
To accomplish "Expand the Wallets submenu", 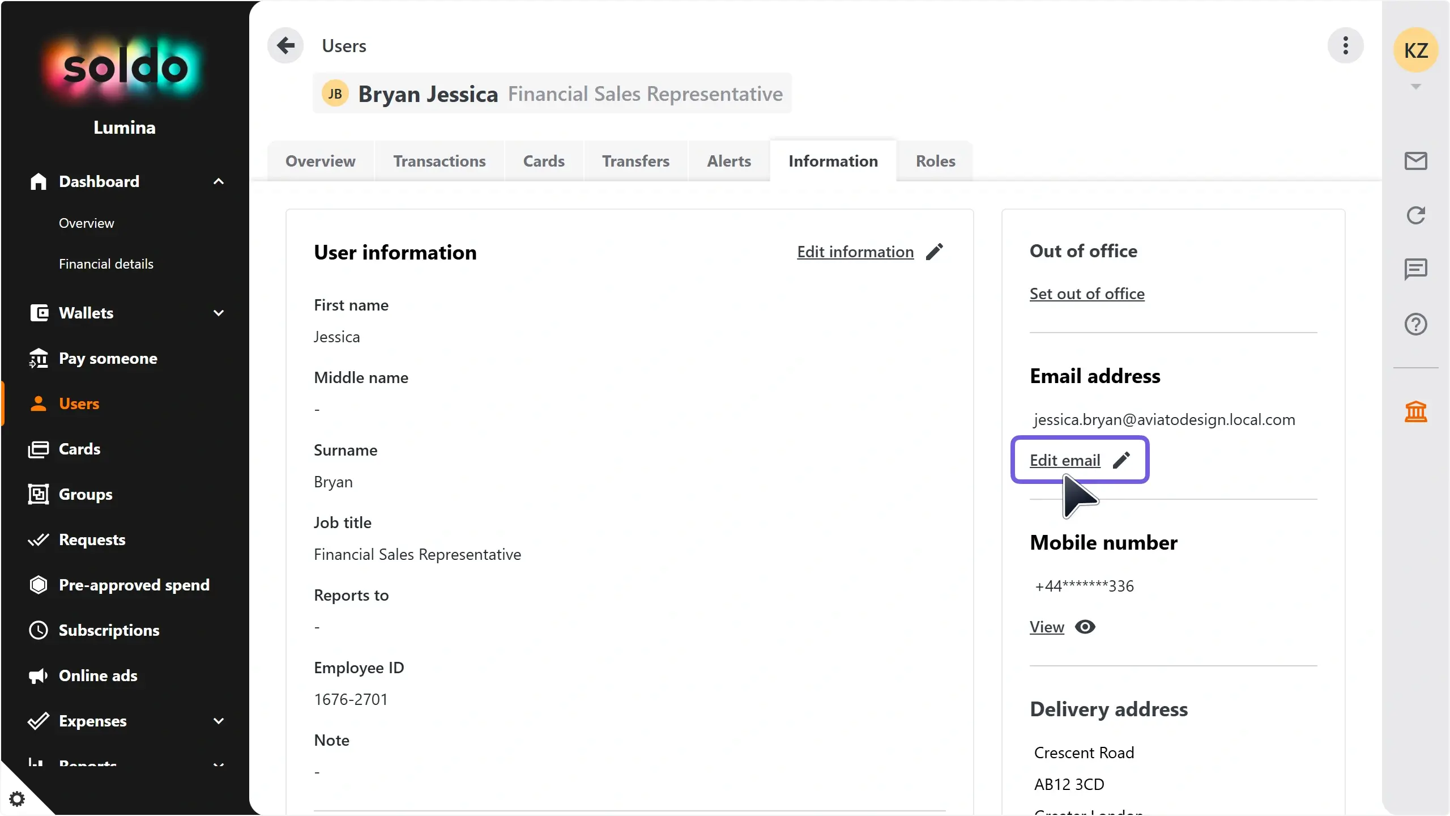I will coord(219,313).
